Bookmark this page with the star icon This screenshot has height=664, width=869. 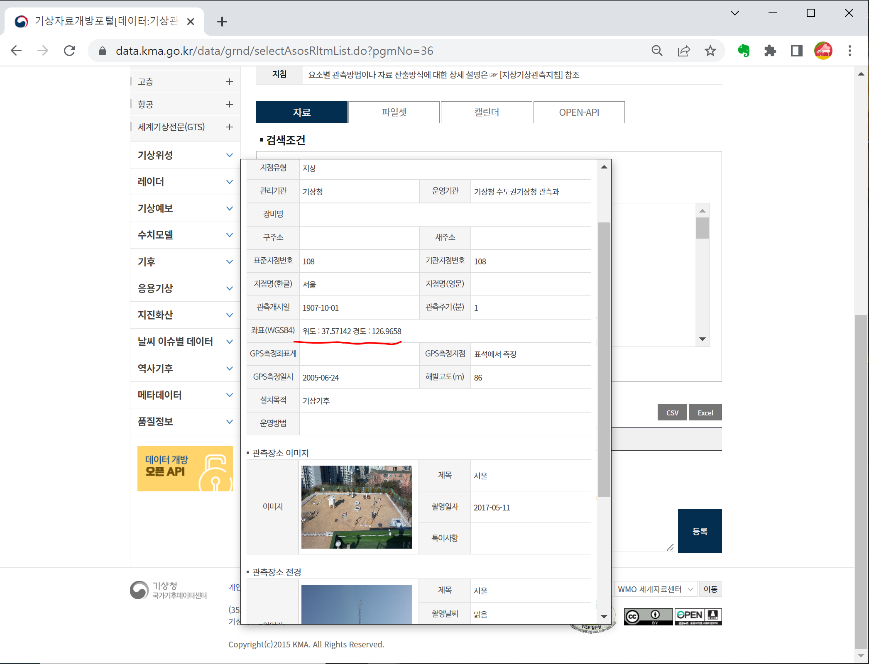710,51
